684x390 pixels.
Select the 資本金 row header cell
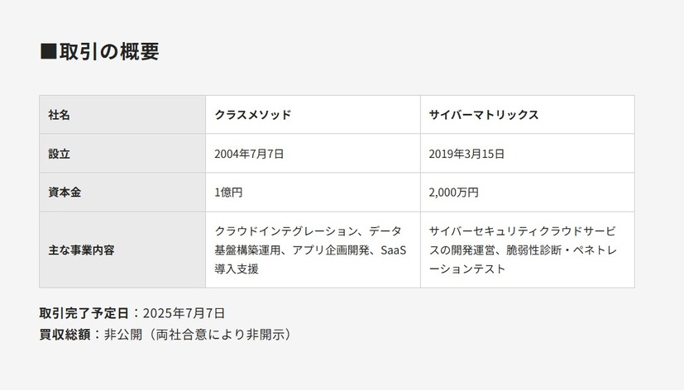pos(122,193)
